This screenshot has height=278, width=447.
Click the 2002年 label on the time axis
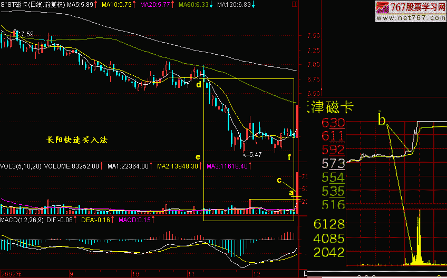[9, 274]
